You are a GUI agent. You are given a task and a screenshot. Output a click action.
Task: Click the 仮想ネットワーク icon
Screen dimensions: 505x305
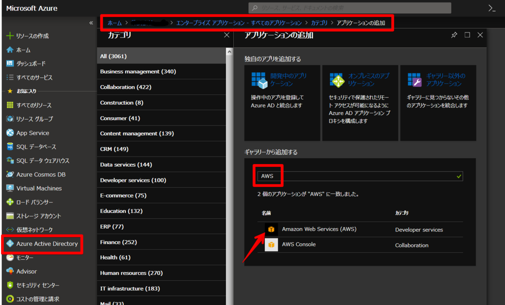coord(10,230)
